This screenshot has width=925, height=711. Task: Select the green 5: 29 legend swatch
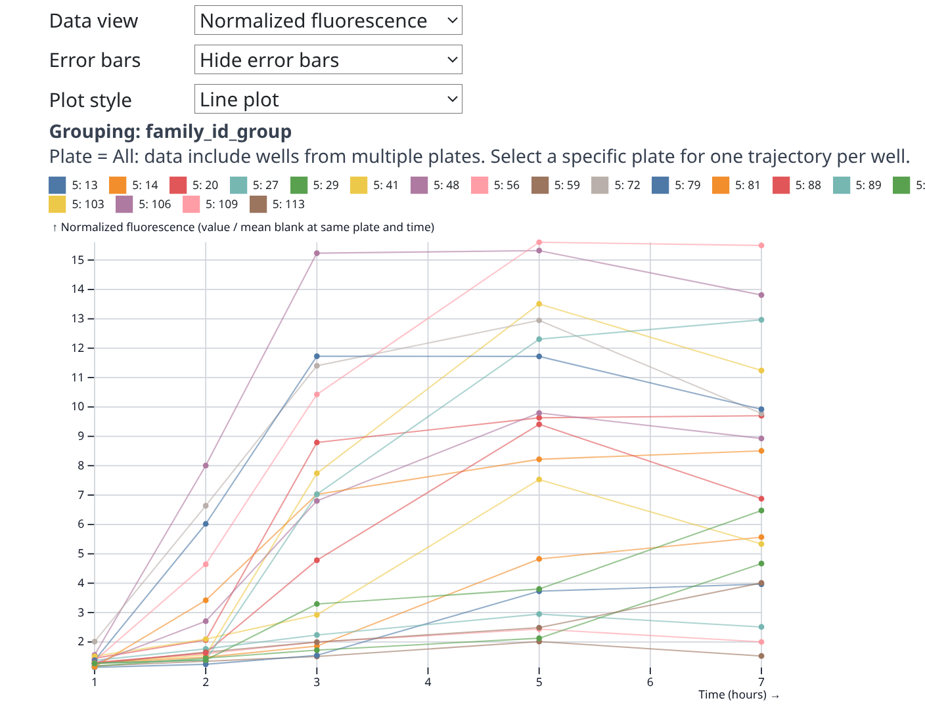point(299,185)
